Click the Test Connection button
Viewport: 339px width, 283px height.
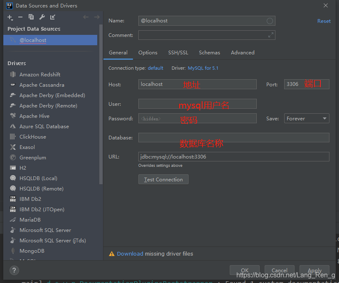(163, 179)
